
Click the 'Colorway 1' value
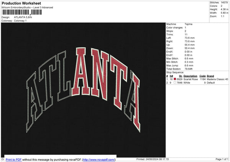(x=20, y=21)
